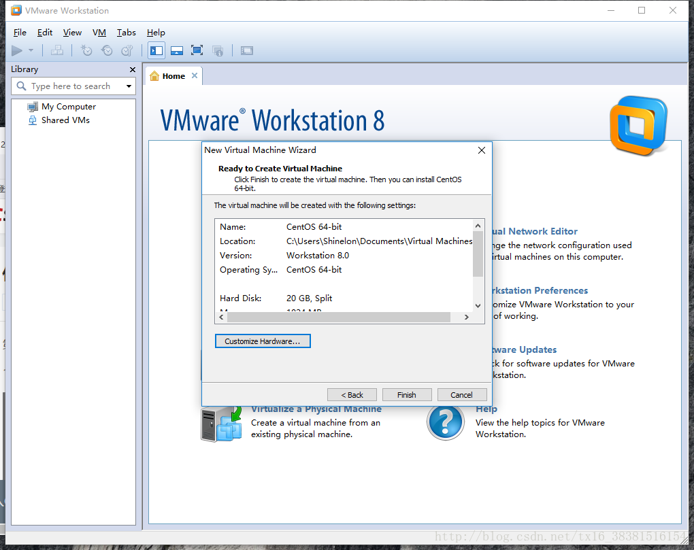
Task: Click the blue Help question mark icon
Action: pyautogui.click(x=446, y=422)
